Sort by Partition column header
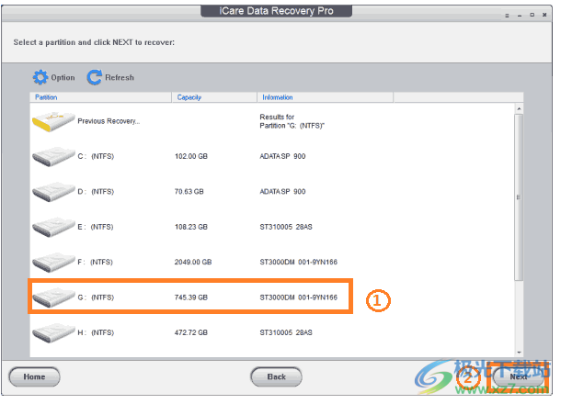This screenshot has height=404, width=561. pos(100,97)
